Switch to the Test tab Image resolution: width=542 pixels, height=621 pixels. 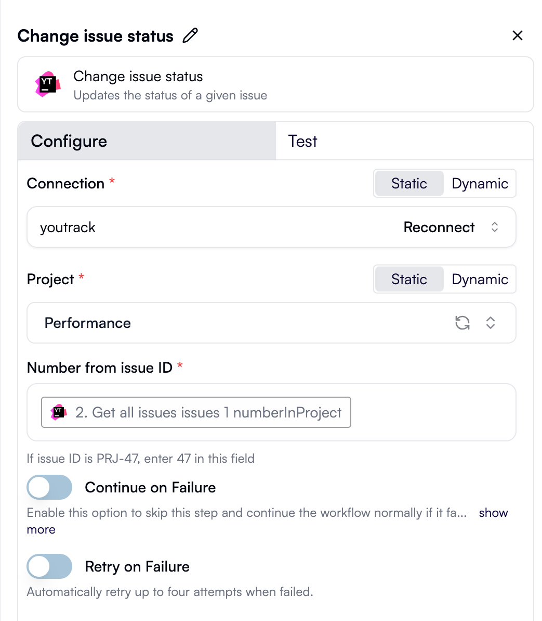click(302, 141)
